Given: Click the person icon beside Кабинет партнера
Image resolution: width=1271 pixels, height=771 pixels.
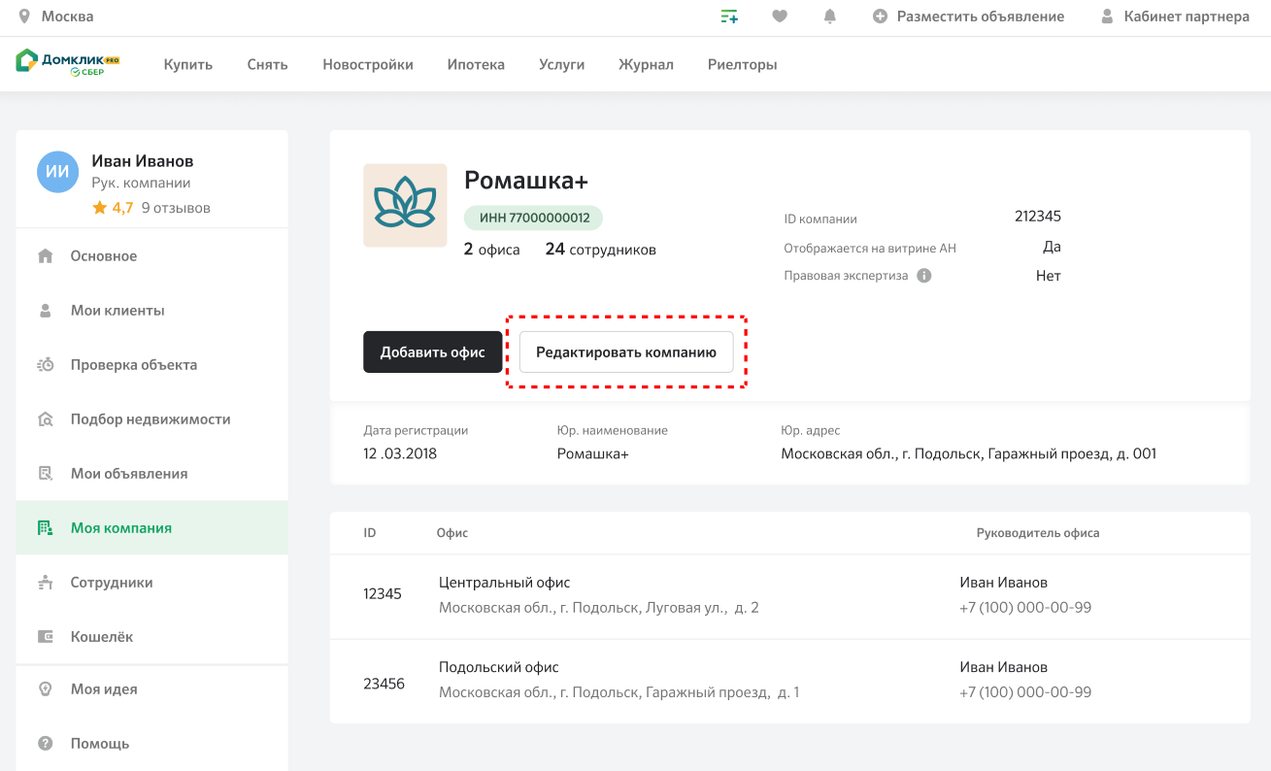Looking at the screenshot, I should coord(1107,17).
